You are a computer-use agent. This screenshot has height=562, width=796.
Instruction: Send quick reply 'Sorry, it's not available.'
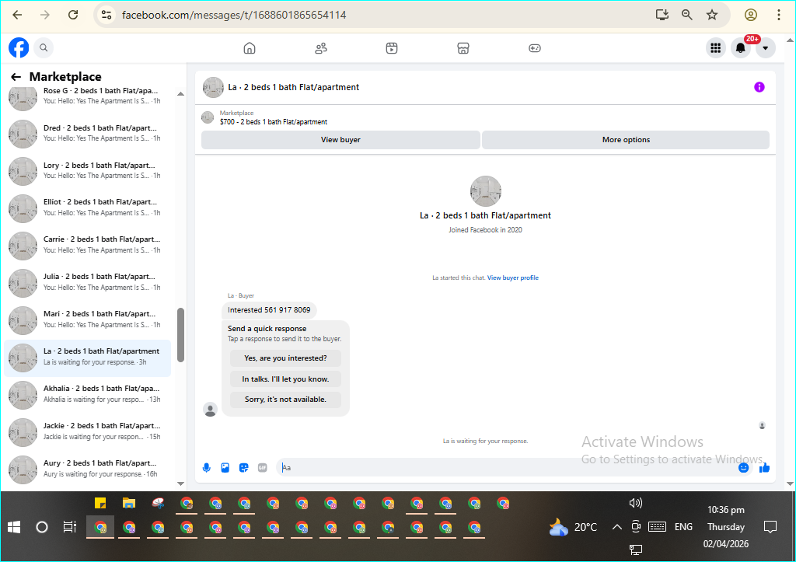point(285,399)
